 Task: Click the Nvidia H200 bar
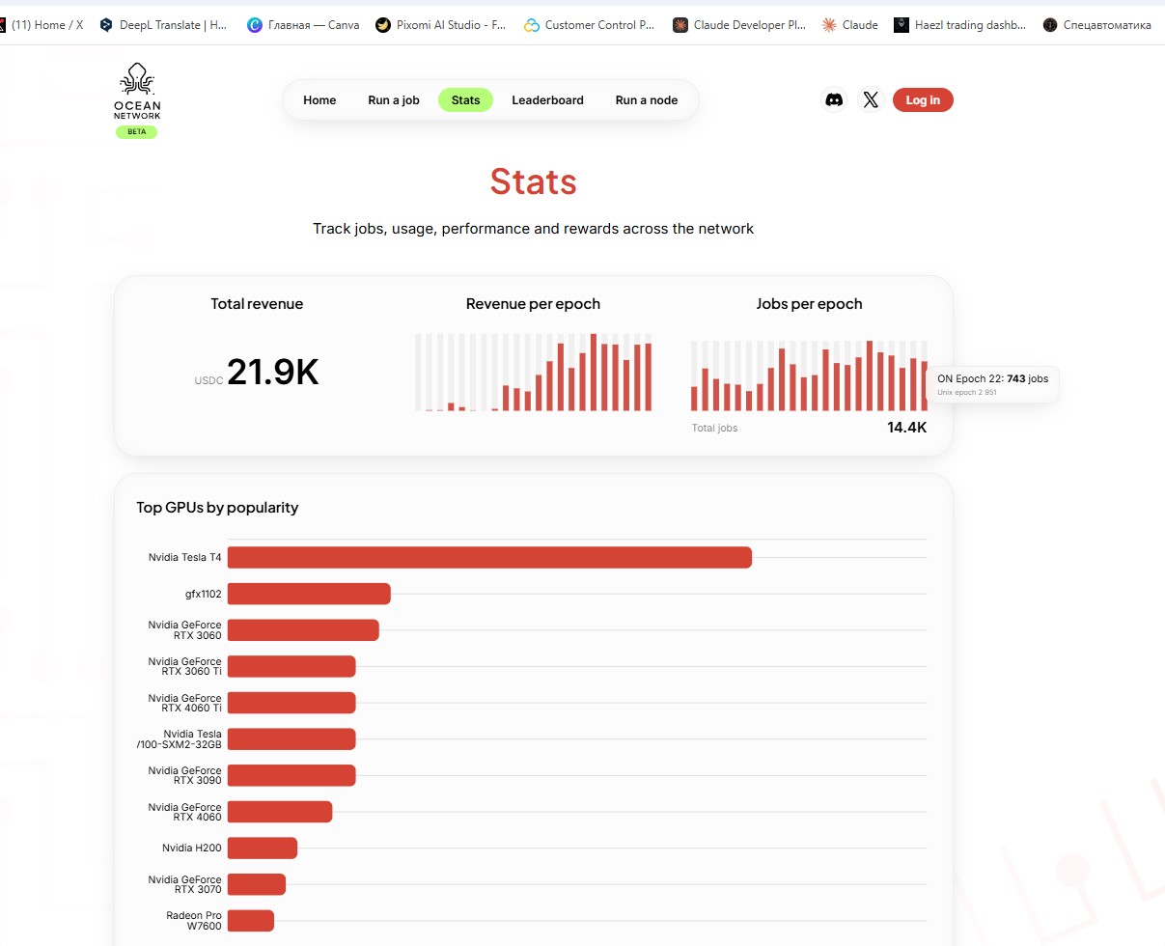click(x=263, y=848)
